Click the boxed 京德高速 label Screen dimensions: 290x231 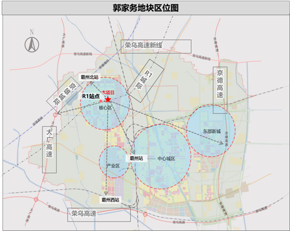pyautogui.click(x=220, y=90)
